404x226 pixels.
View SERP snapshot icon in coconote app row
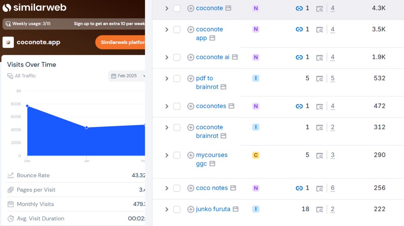click(319, 30)
